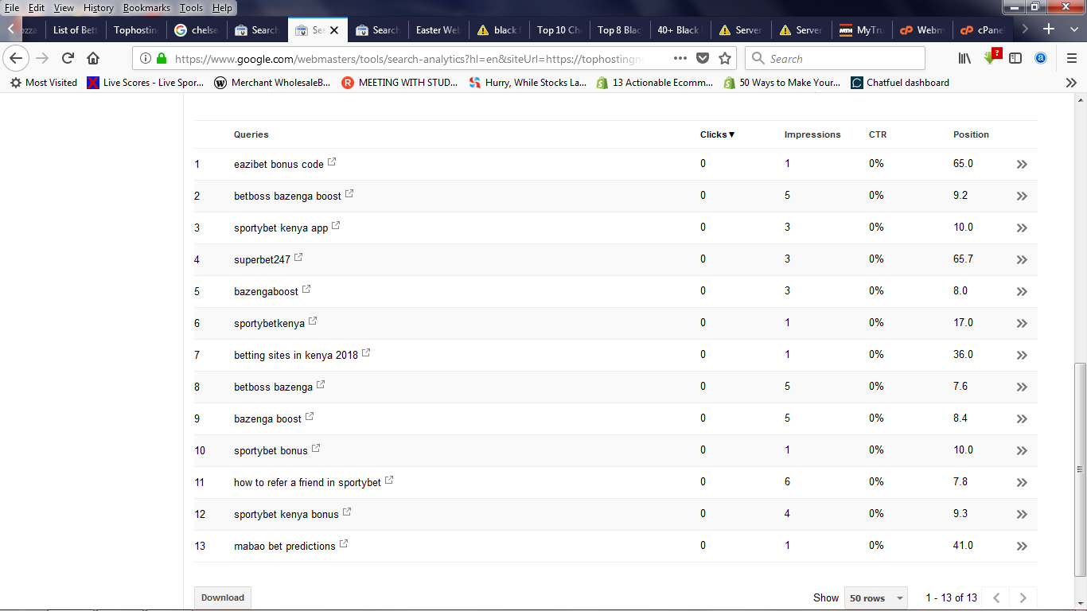
Task: Bookmark this page with the star icon
Action: tap(725, 58)
